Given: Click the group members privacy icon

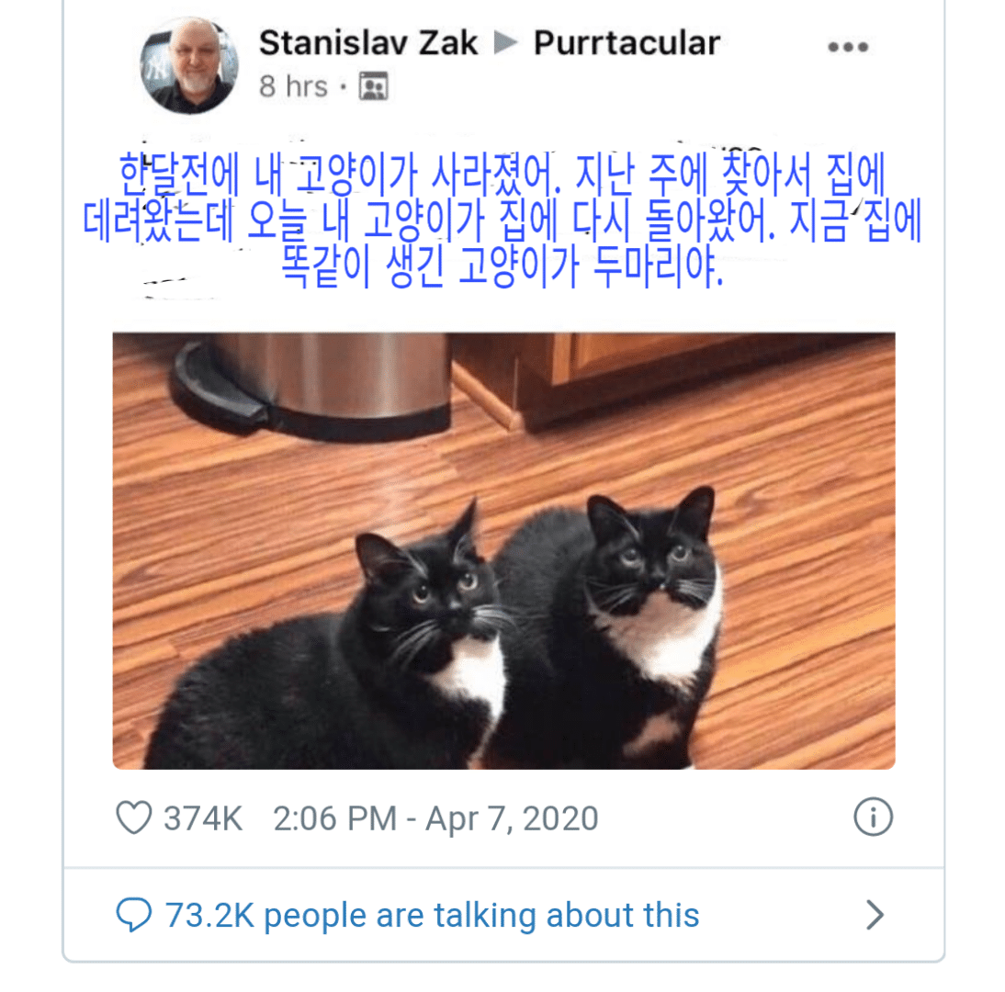Looking at the screenshot, I should 373,86.
